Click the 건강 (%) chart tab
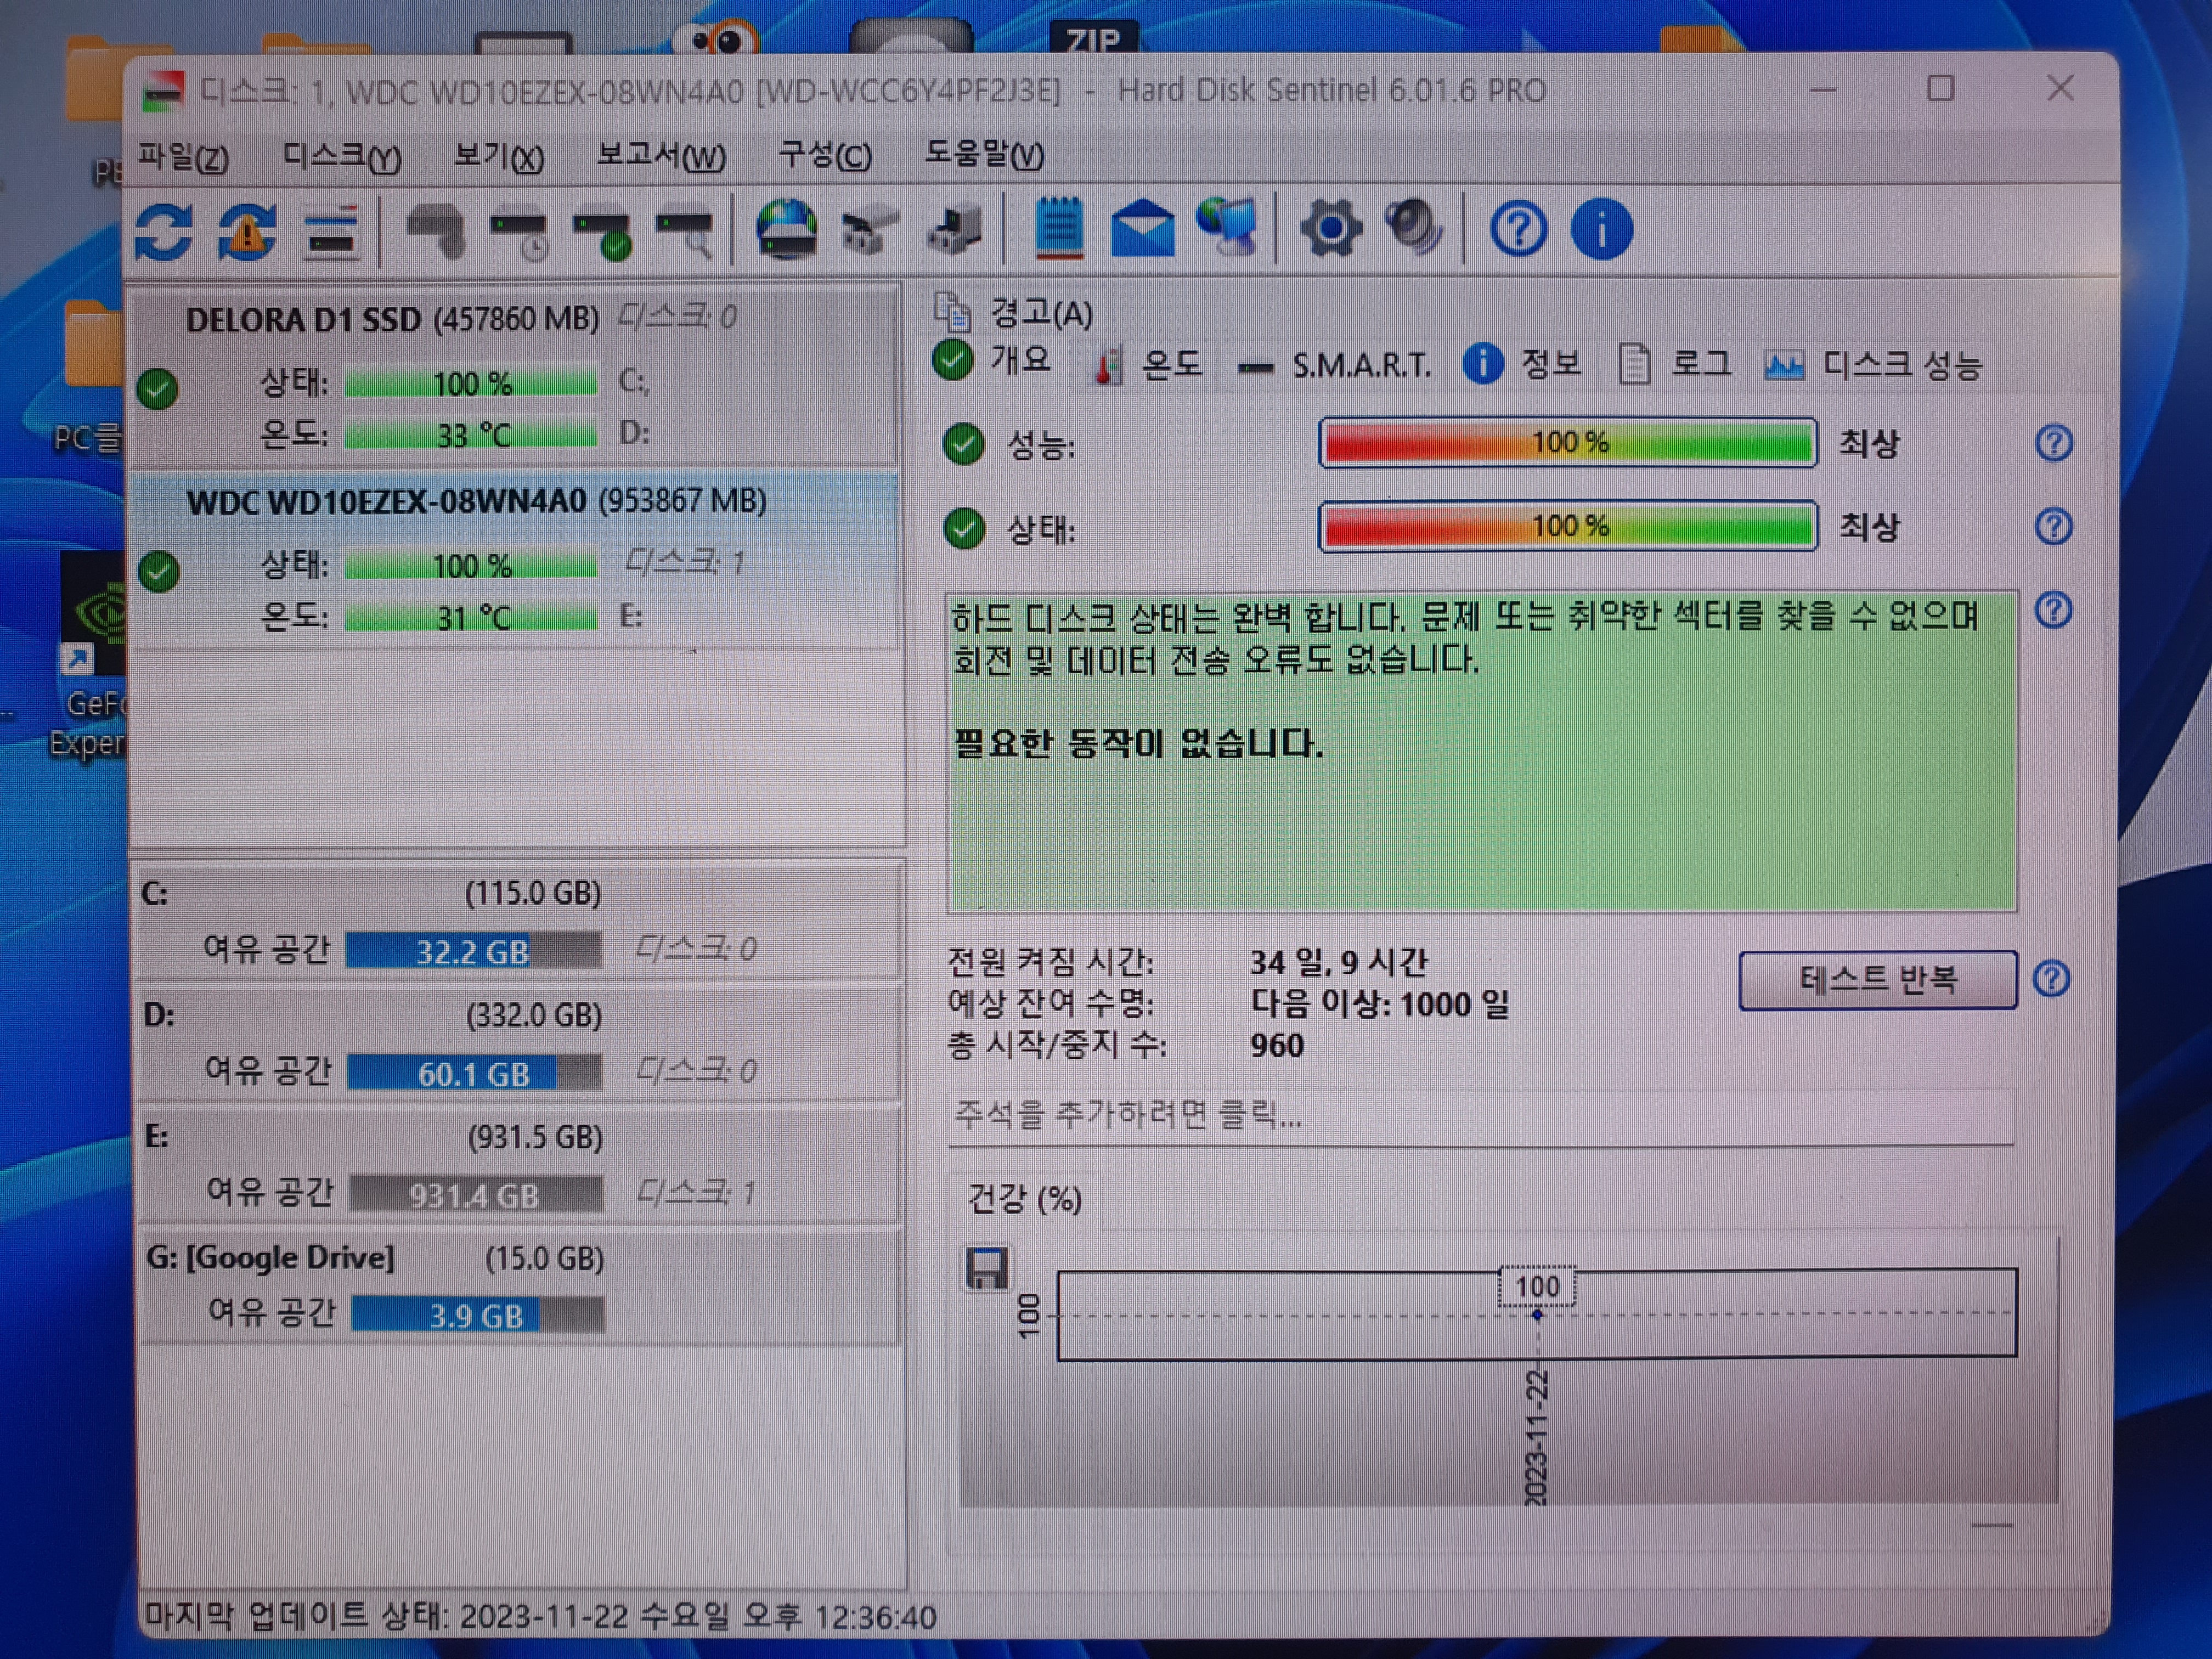 coord(1024,1199)
